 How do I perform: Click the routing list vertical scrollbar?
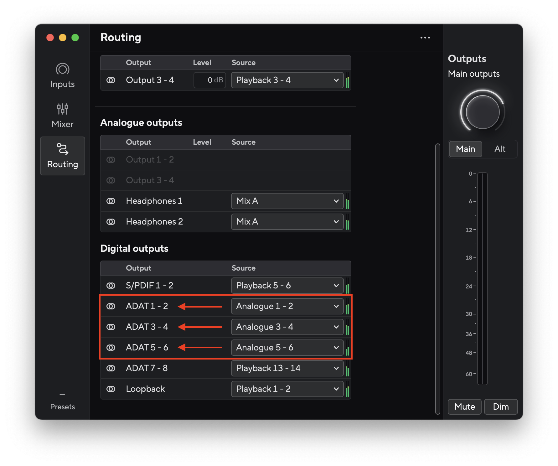[x=438, y=279]
